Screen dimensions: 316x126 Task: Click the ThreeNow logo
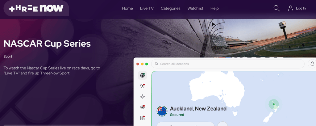pos(36,8)
